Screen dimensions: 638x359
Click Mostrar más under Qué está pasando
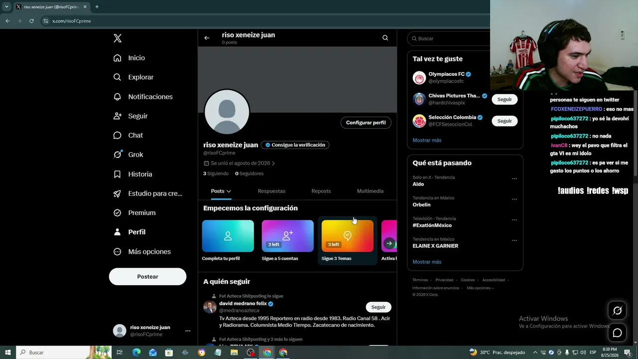point(427,262)
